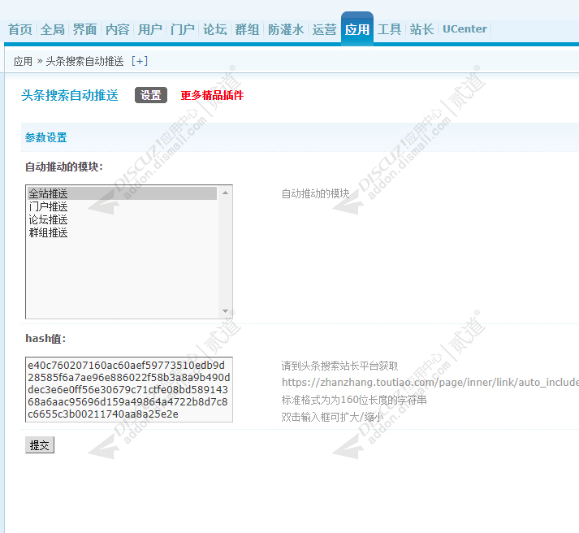Screen dimensions: 579x533
Task: Click the 设置 button
Action: 151,95
